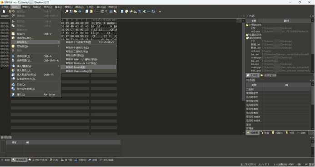Choose 选择全部(A) Select All entry

coord(36,56)
